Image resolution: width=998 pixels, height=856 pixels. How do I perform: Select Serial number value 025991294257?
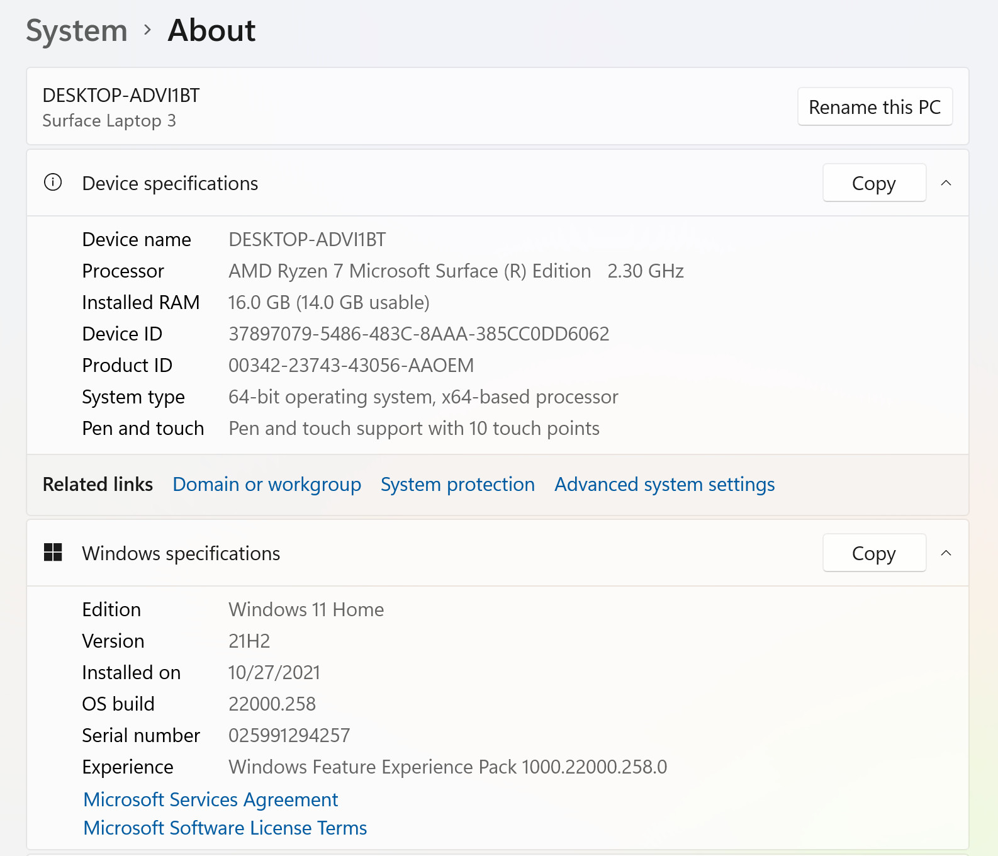(289, 736)
